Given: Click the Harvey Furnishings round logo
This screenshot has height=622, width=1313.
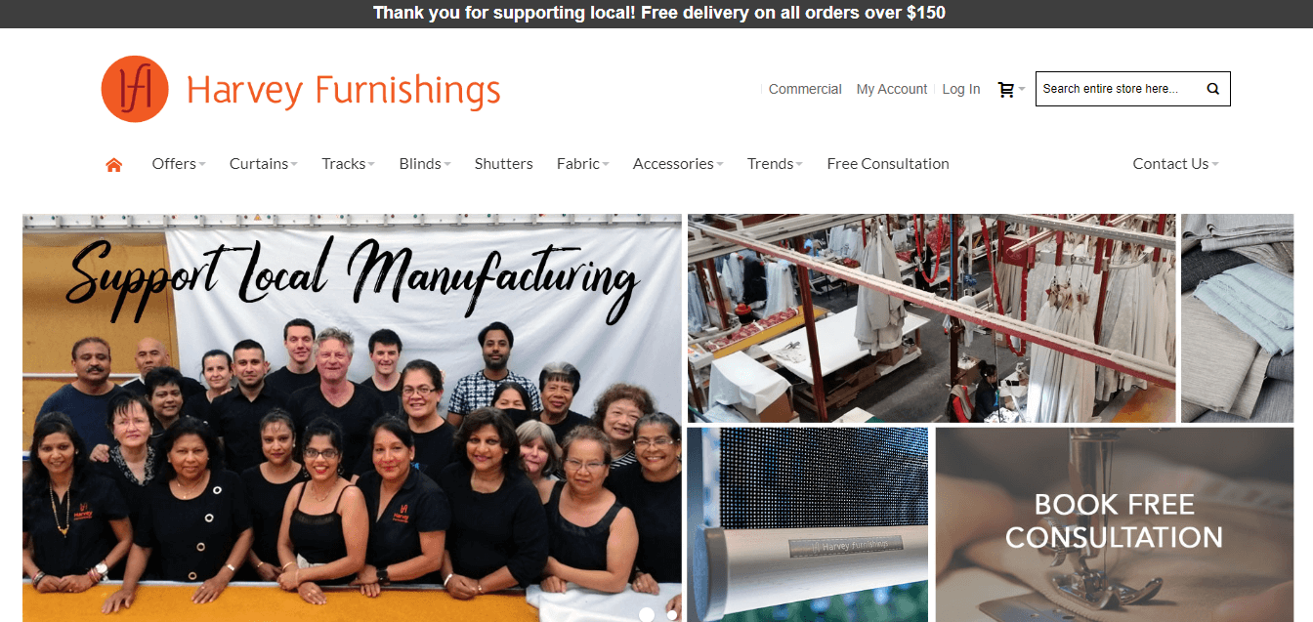Looking at the screenshot, I should 135,89.
